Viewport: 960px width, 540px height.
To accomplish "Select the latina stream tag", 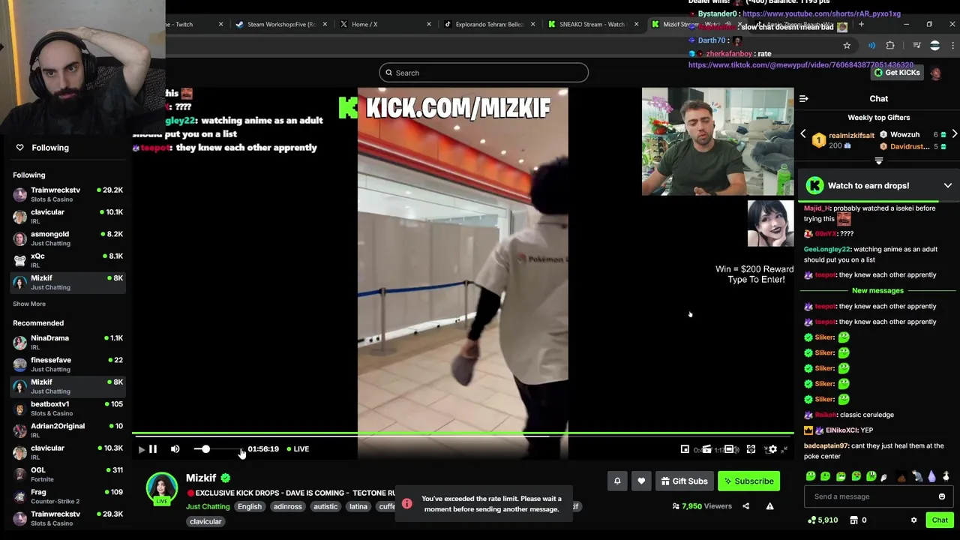I will pyautogui.click(x=358, y=506).
